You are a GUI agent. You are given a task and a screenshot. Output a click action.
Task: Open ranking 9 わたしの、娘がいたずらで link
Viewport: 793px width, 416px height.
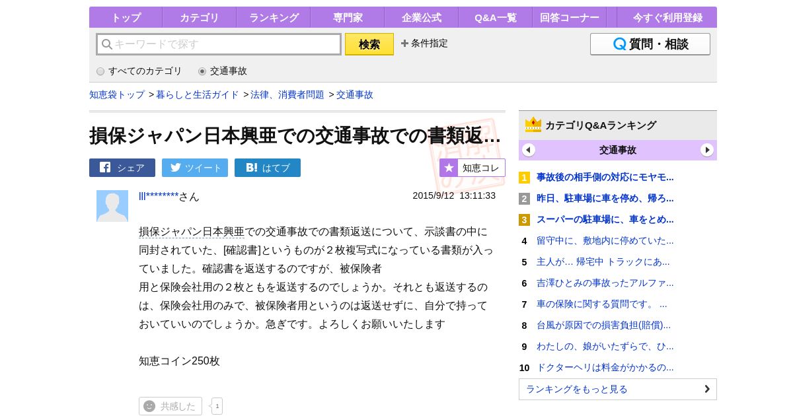click(605, 346)
